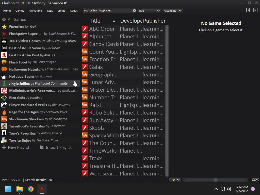This screenshot has width=260, height=195.
Task: Click the Favorites star icon
Action: tap(4, 27)
